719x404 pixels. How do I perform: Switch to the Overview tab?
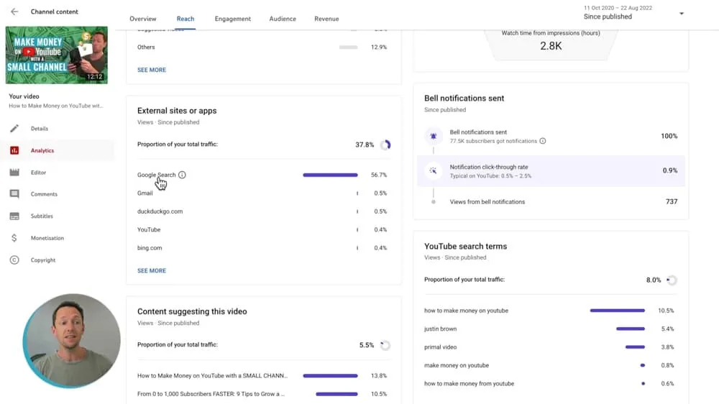143,19
